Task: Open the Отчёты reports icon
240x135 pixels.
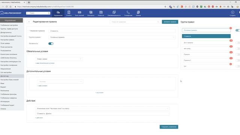Action: (x=69, y=13)
